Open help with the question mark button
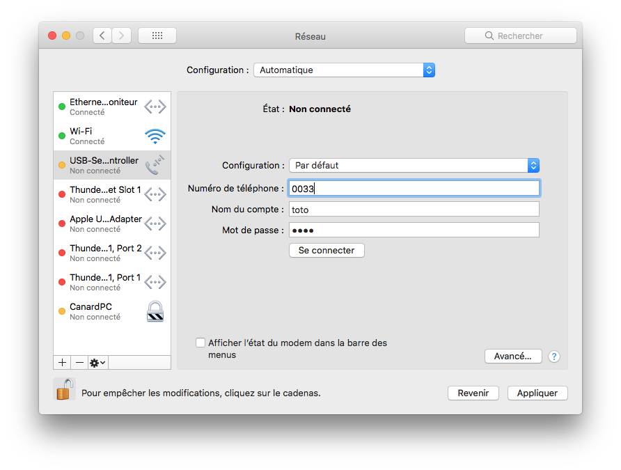621x470 pixels. (554, 357)
